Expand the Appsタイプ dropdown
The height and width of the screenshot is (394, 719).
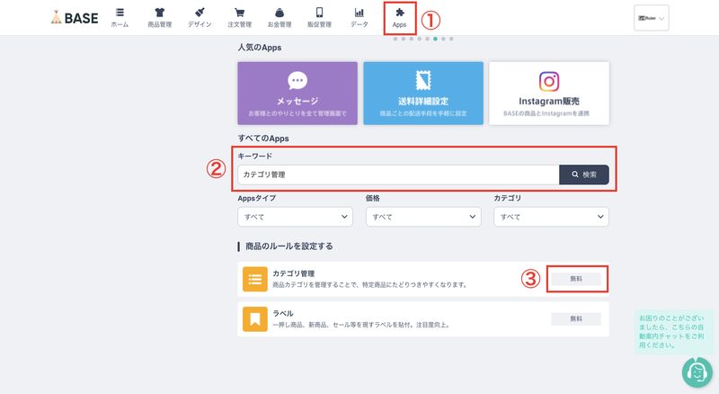click(x=296, y=217)
